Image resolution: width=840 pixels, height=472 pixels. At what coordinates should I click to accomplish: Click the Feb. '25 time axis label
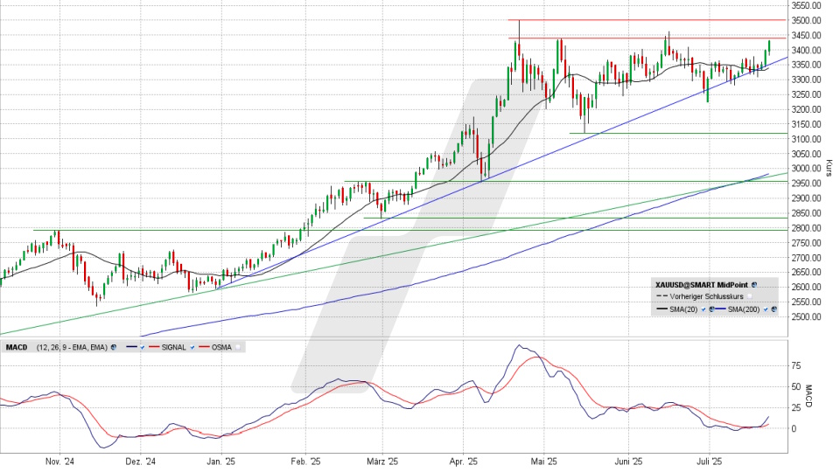coord(305,462)
